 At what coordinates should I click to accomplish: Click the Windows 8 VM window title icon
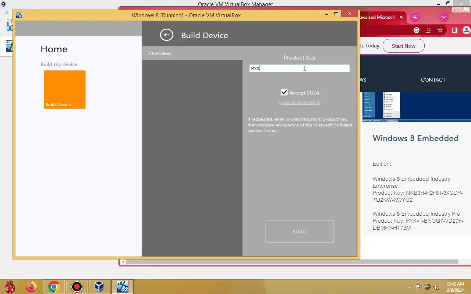coord(19,15)
